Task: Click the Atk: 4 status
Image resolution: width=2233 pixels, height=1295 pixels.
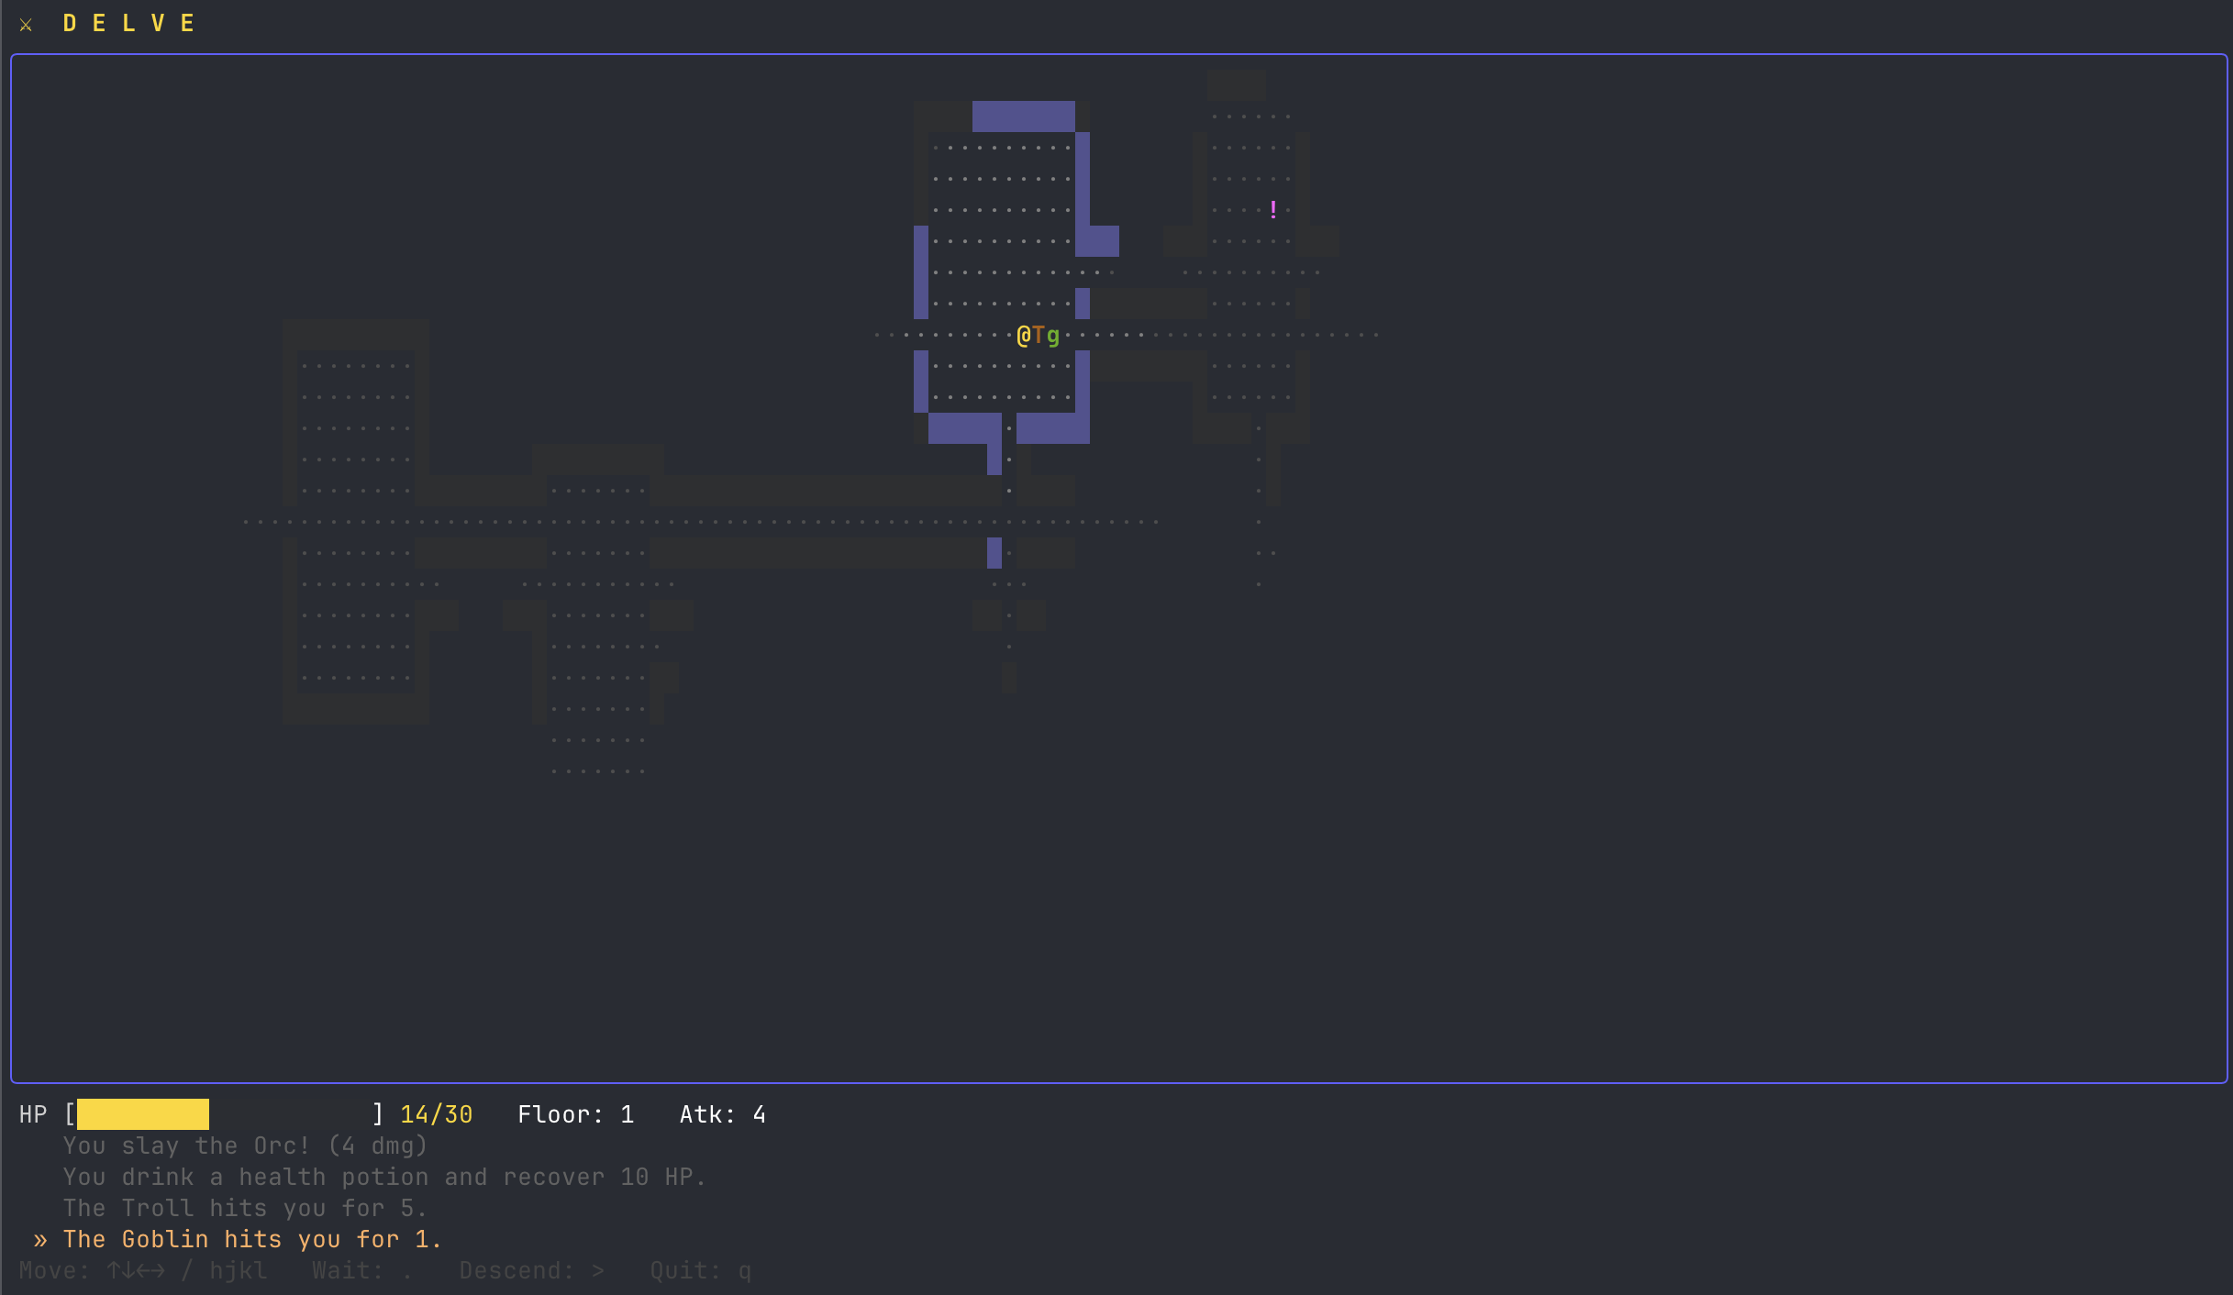Action: pyautogui.click(x=723, y=1114)
